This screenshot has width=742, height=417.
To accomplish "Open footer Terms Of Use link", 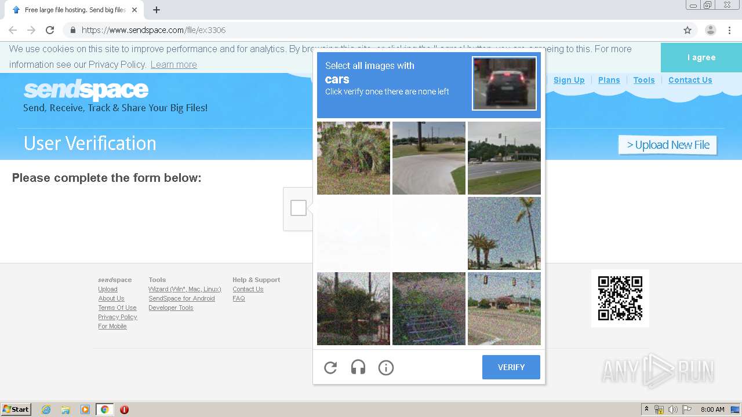I will 117,308.
